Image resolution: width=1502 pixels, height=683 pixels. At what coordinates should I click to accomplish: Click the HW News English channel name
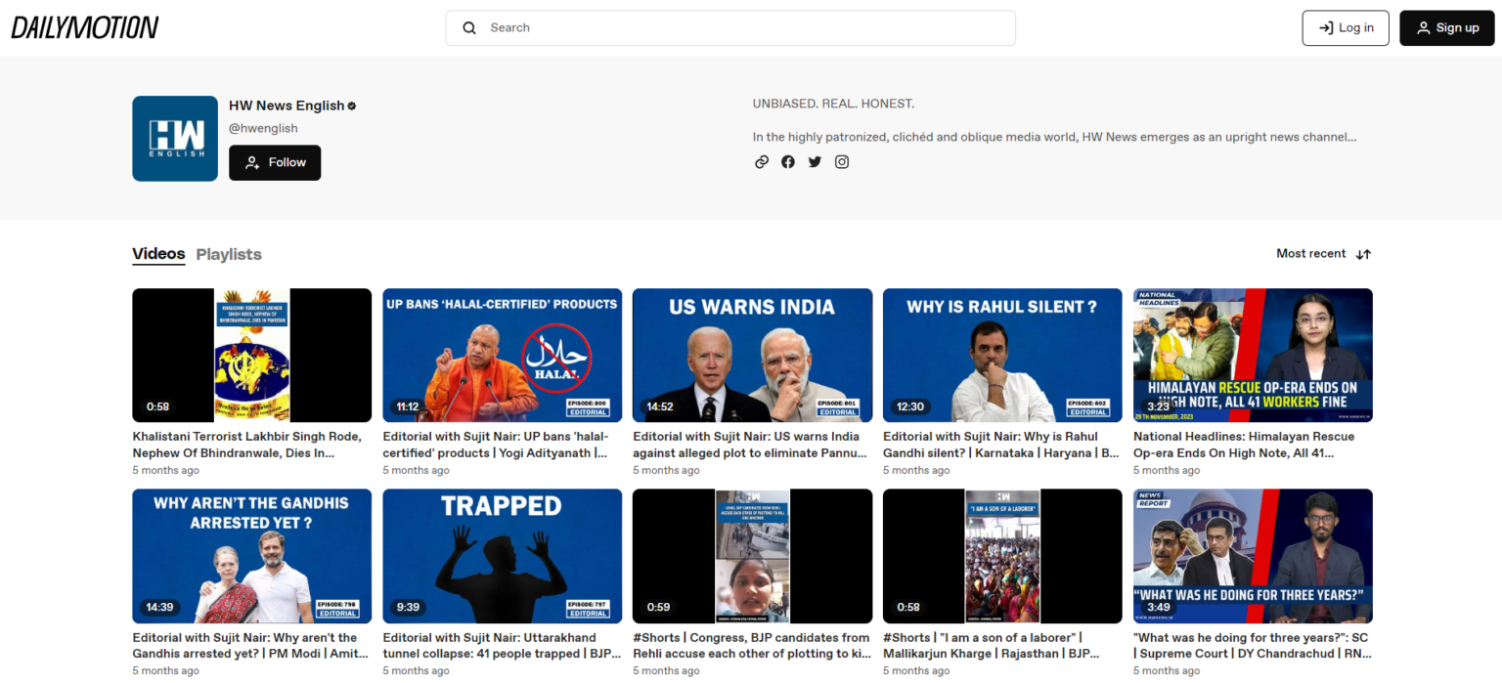[x=287, y=106]
